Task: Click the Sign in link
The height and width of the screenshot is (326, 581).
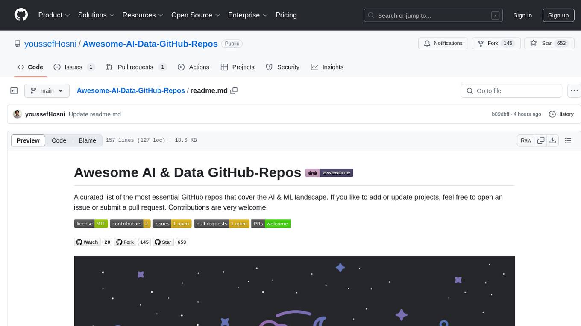Action: pyautogui.click(x=522, y=15)
